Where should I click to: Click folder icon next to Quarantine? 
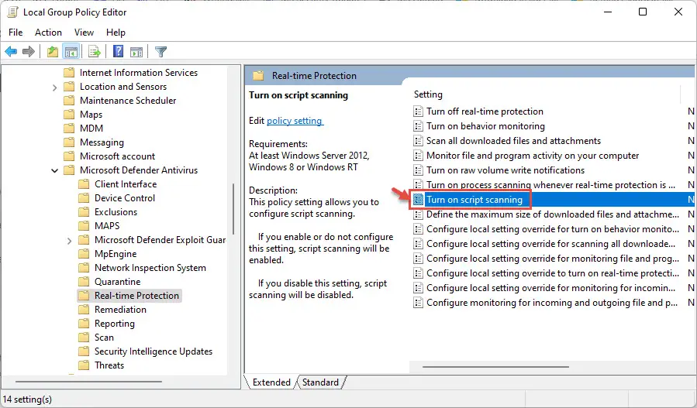coord(84,282)
